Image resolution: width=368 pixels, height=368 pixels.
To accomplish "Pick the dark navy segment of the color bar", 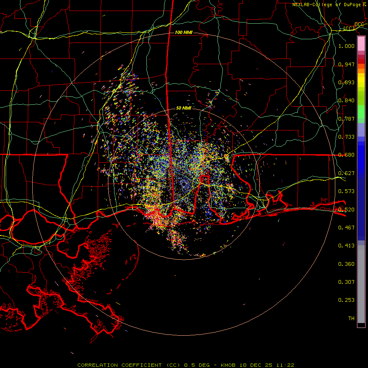I will tap(361, 209).
